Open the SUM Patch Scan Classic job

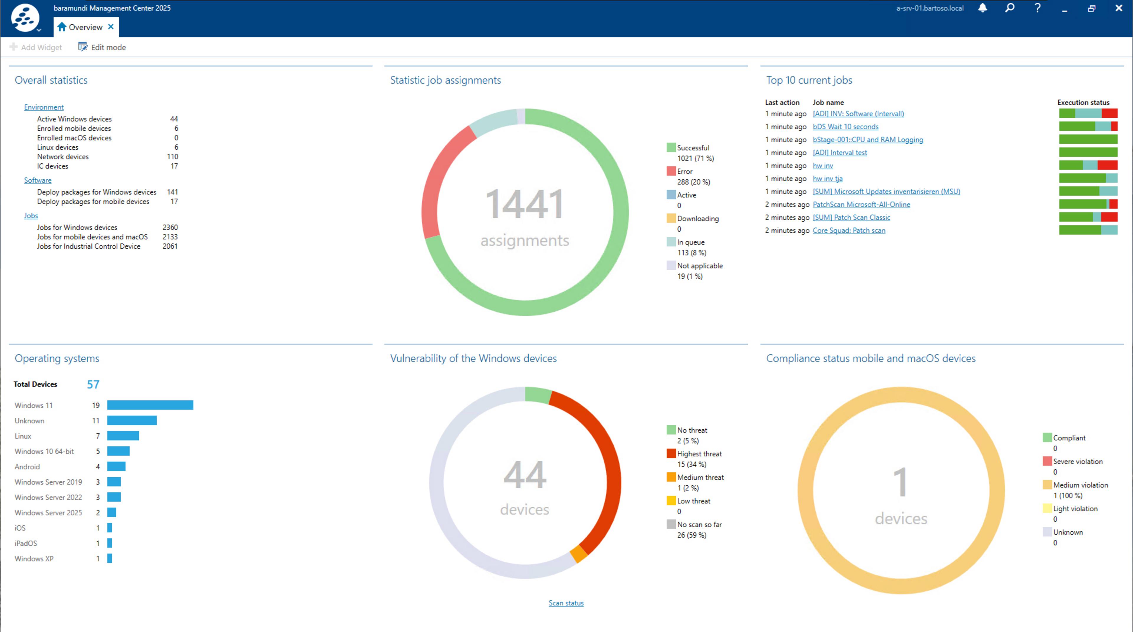851,217
